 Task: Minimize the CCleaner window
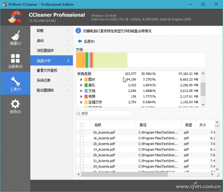(x=190, y=4)
